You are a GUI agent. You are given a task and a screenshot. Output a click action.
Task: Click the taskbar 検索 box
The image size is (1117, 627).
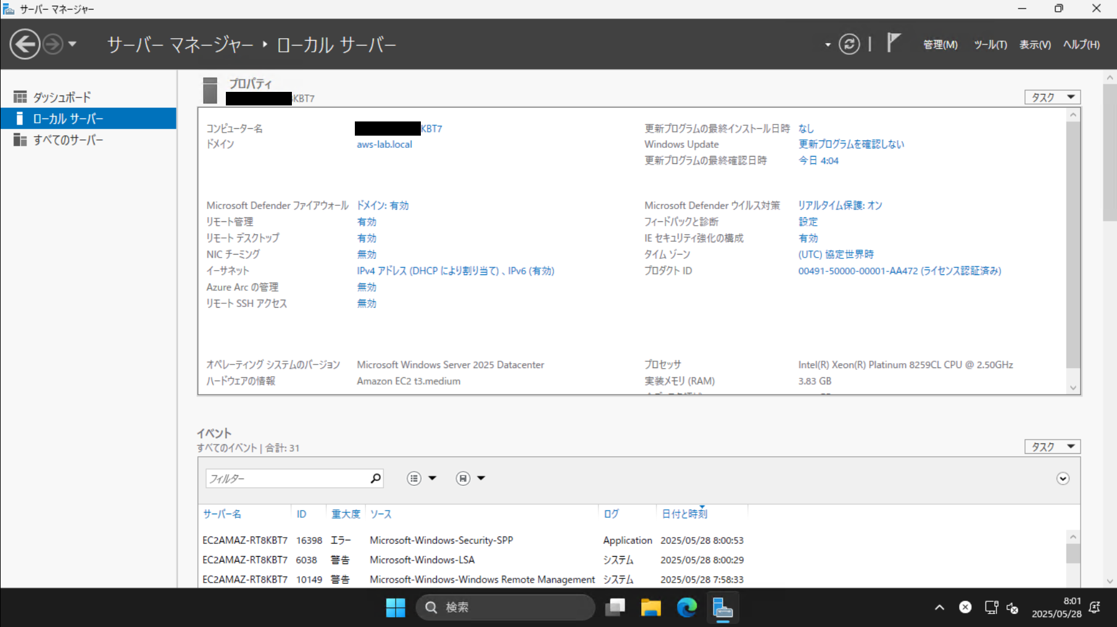pyautogui.click(x=505, y=608)
